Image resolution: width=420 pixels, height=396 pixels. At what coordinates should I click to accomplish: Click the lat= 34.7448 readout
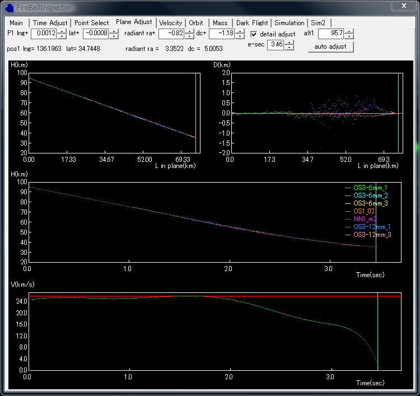click(x=83, y=49)
